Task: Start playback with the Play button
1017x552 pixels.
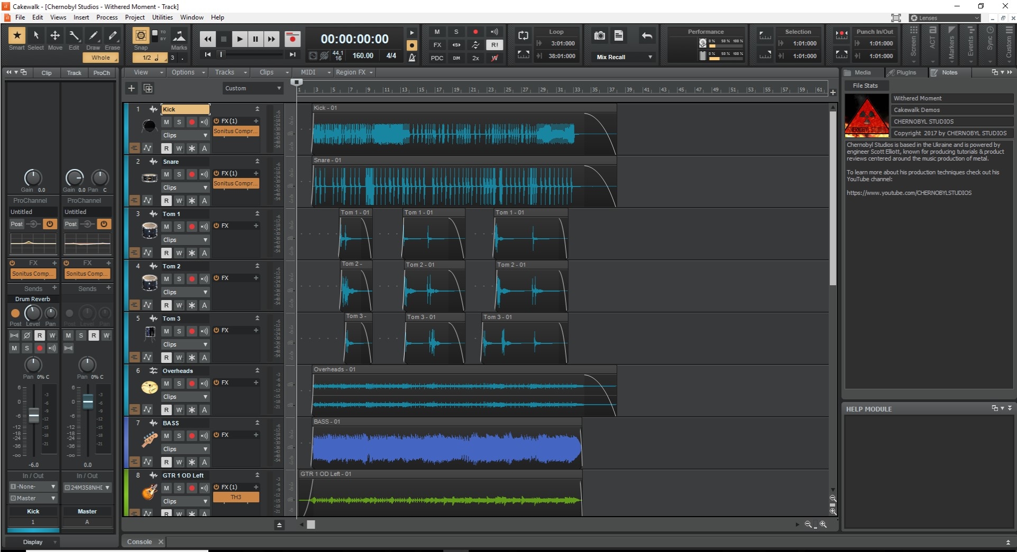Action: tap(240, 39)
